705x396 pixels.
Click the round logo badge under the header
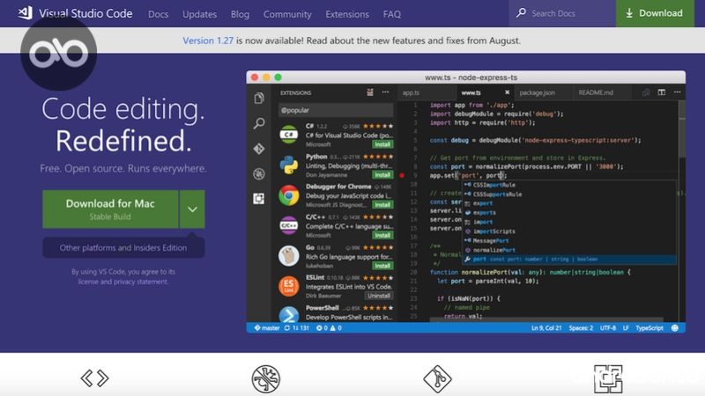click(58, 52)
